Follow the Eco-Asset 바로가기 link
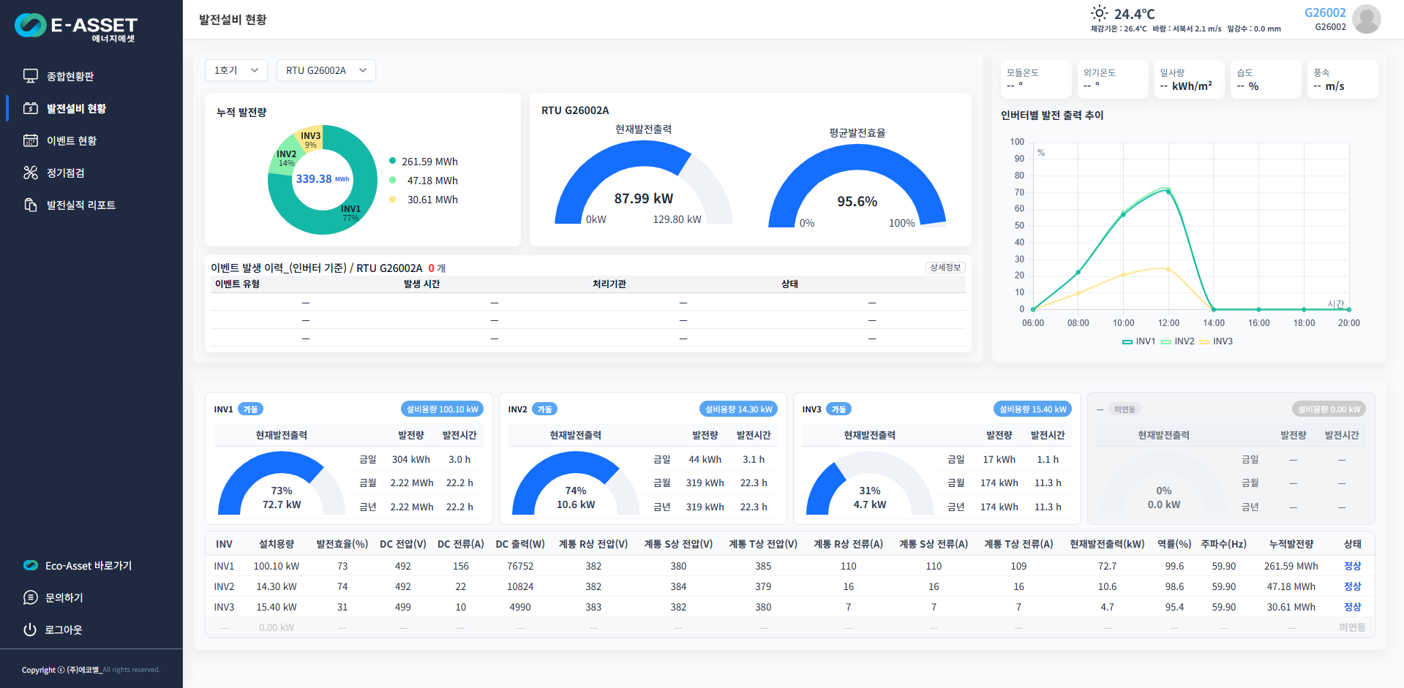Image resolution: width=1404 pixels, height=688 pixels. pos(89,565)
